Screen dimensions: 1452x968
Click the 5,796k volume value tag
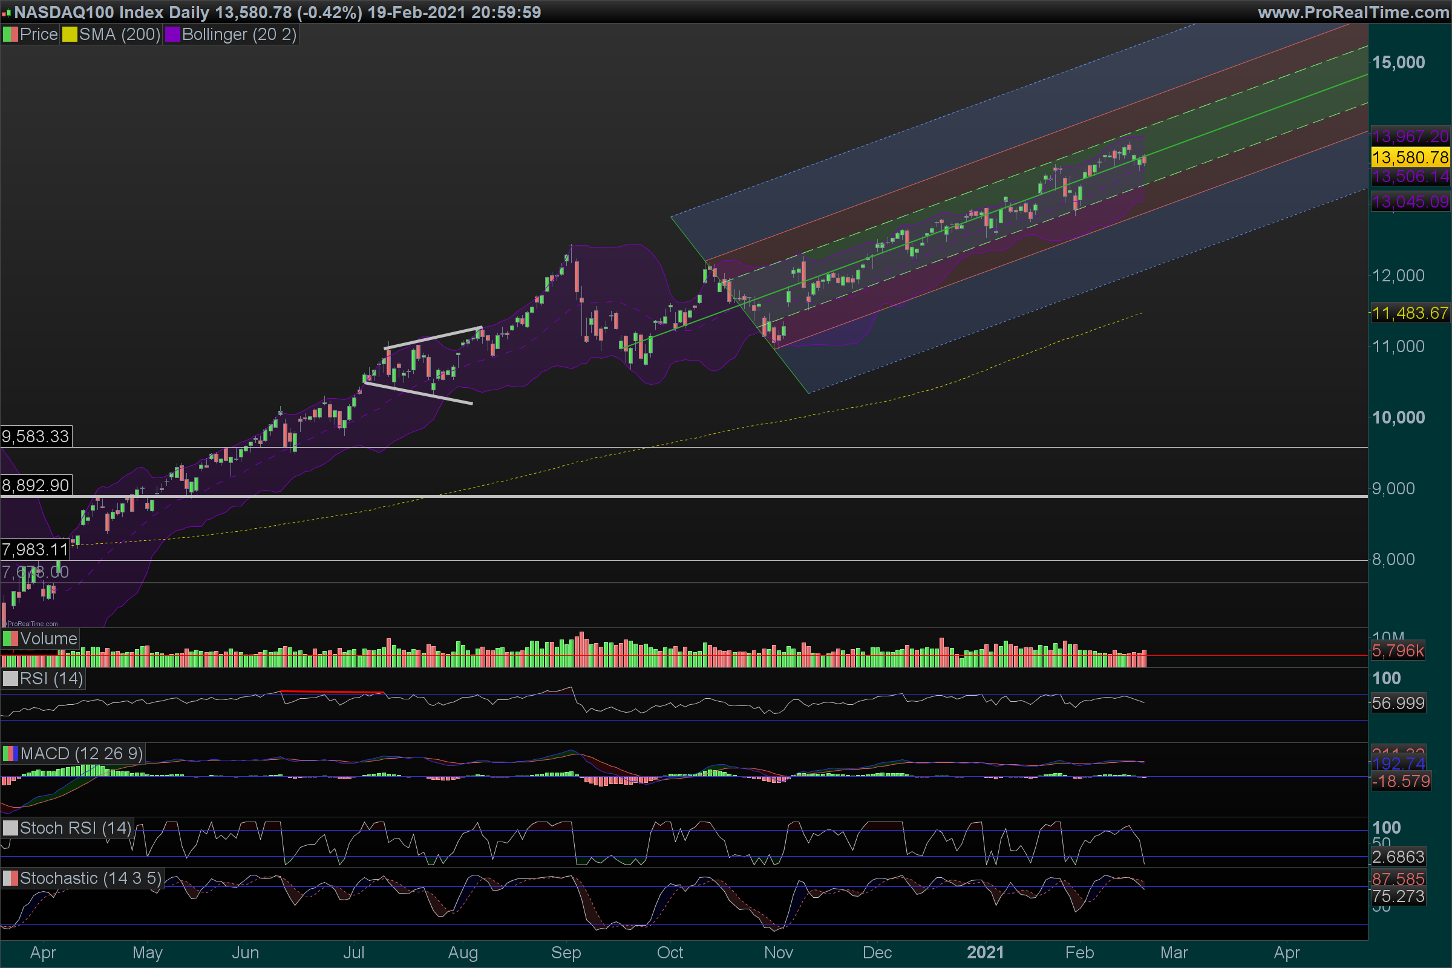point(1398,651)
